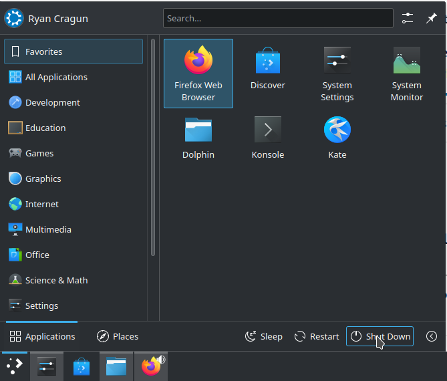Click the application launcher taskbar button
Screen dimensions: 447x381
pyautogui.click(x=15, y=366)
